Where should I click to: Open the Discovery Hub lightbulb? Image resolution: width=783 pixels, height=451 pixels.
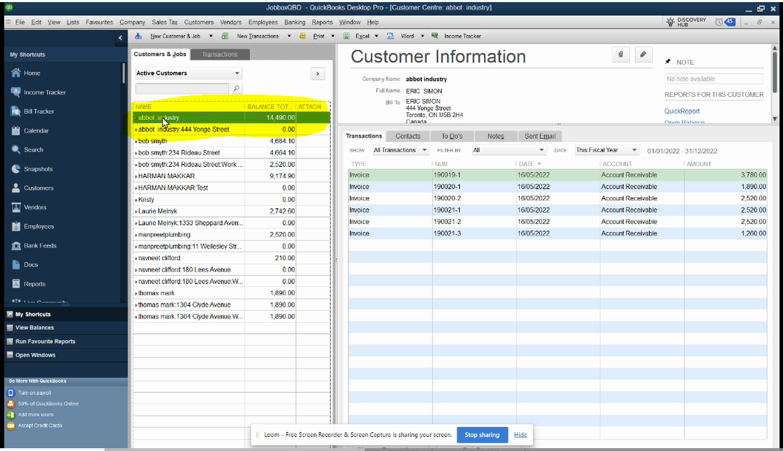(x=670, y=22)
